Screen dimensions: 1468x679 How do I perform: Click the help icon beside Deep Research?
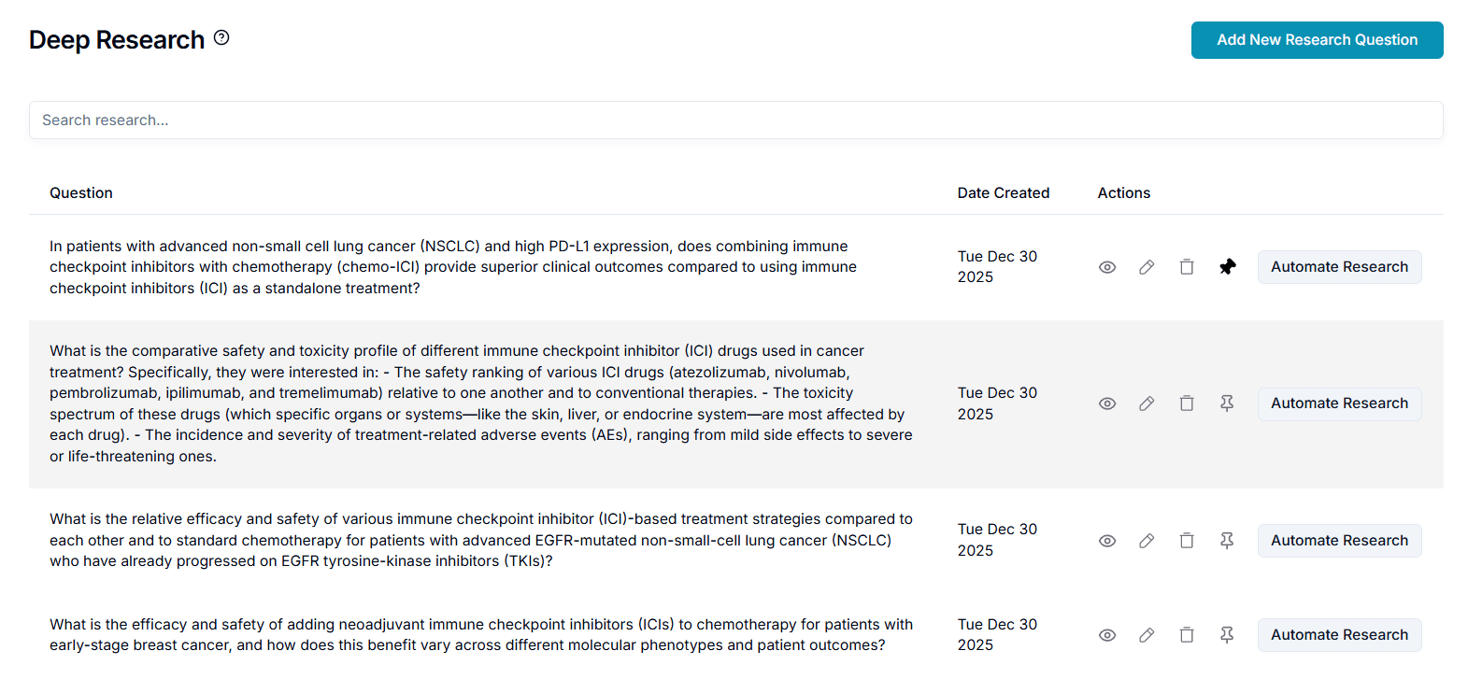(x=221, y=38)
